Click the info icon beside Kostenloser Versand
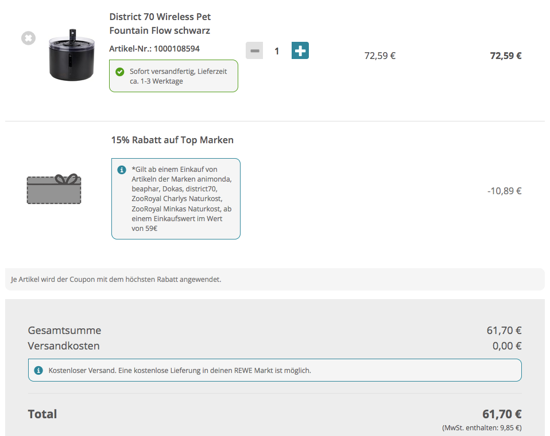This screenshot has width=550, height=436. (39, 371)
